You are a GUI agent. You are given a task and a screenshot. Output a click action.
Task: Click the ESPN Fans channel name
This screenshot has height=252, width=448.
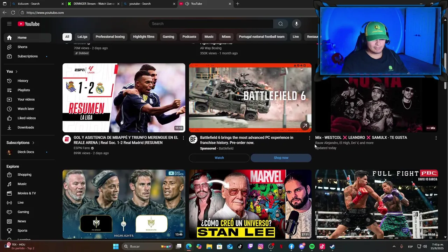[x=82, y=148]
